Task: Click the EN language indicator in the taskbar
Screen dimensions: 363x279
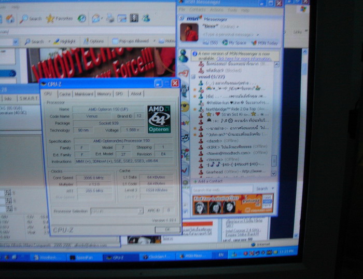Action: point(221,255)
